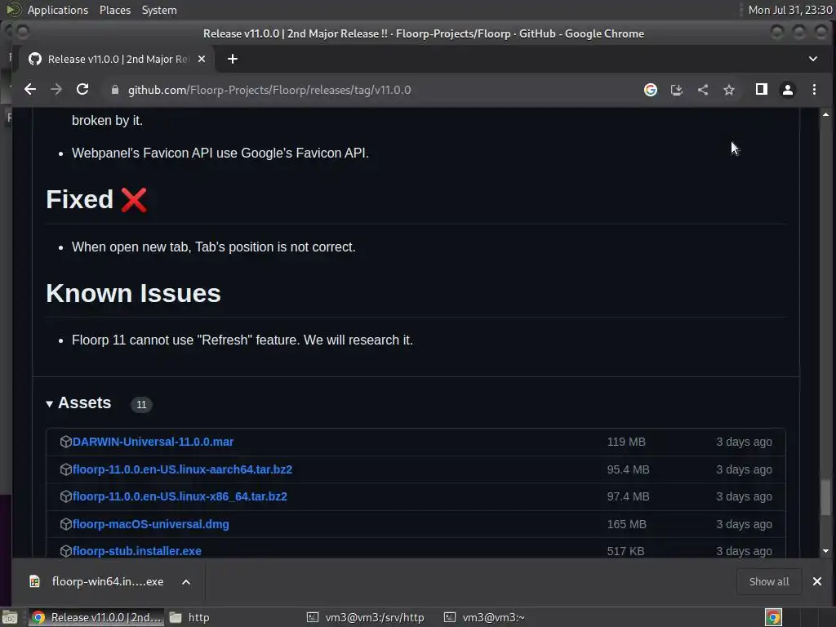Select the Release v11.0.0 GitHub tab

coord(116,59)
